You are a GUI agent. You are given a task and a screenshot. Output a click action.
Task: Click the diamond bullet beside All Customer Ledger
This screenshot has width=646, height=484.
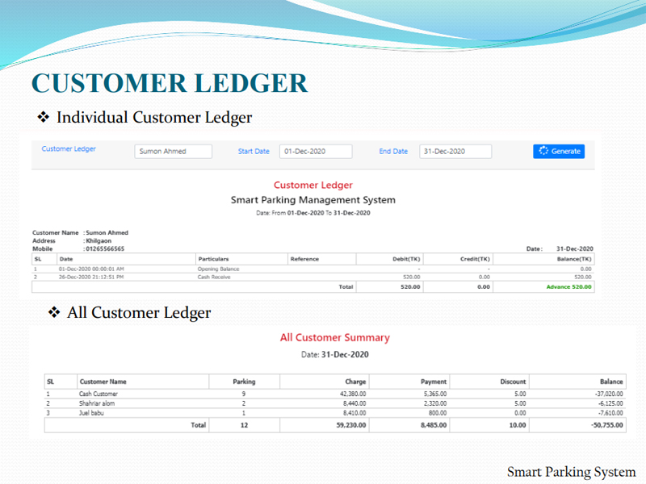[55, 312]
